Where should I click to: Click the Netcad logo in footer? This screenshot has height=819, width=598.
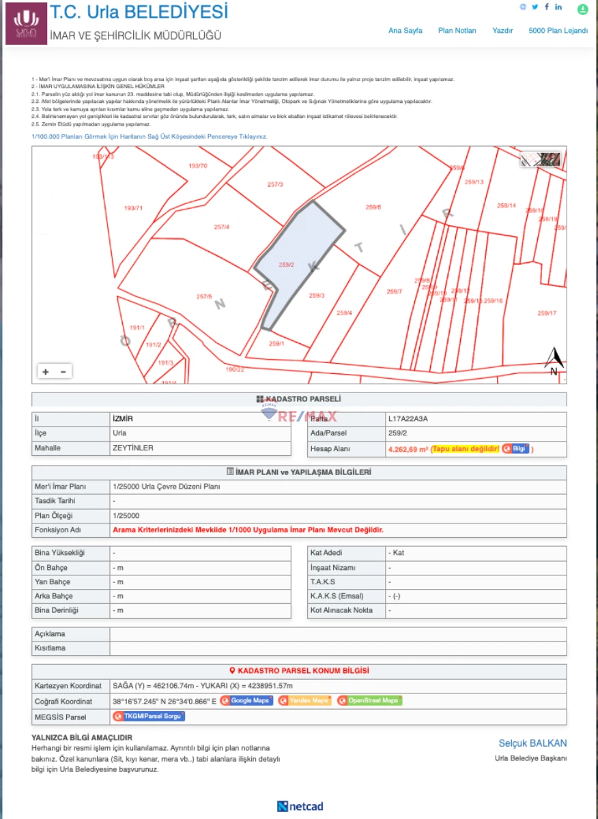tap(300, 806)
